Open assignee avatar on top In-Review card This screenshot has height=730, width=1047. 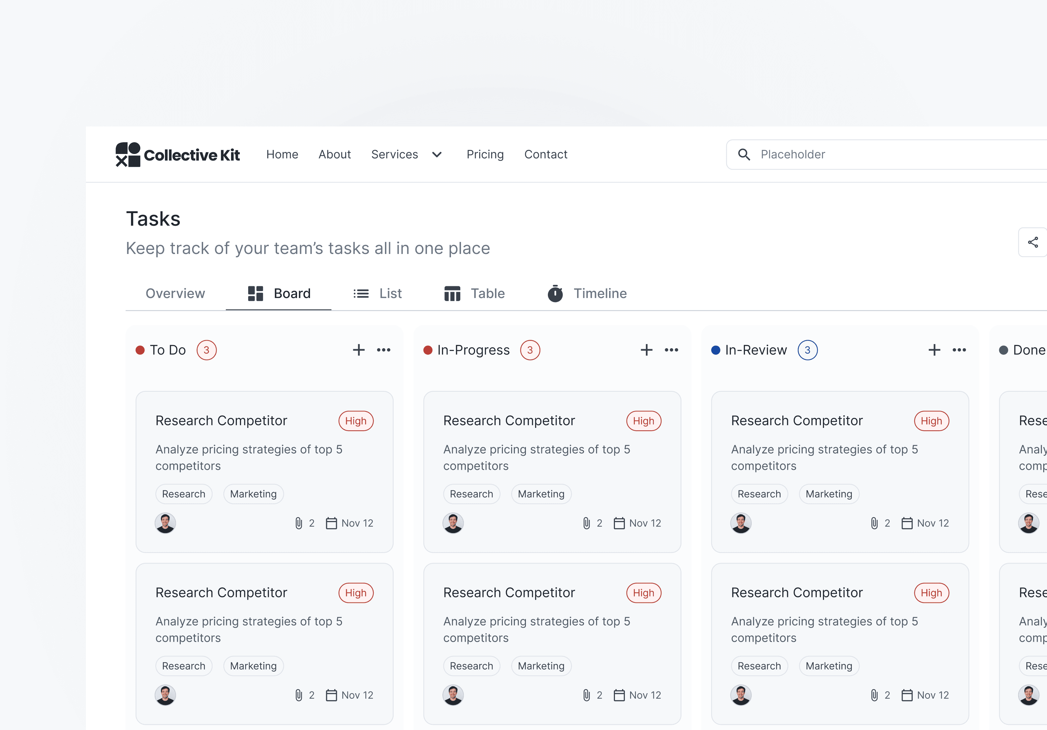(741, 523)
